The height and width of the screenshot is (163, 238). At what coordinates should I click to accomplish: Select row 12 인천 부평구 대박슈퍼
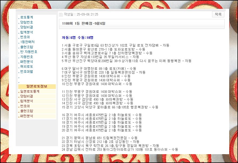[97, 96]
